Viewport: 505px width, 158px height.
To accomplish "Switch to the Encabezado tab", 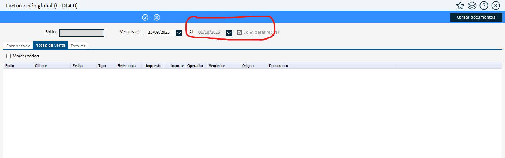I will 18,46.
